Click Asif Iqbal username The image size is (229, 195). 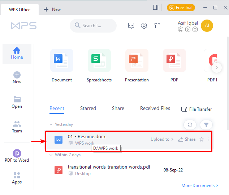click(x=188, y=23)
